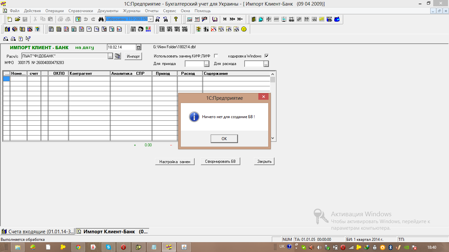Screen dimensions: 449x252
Task: Click the Импорт button
Action: (x=133, y=56)
